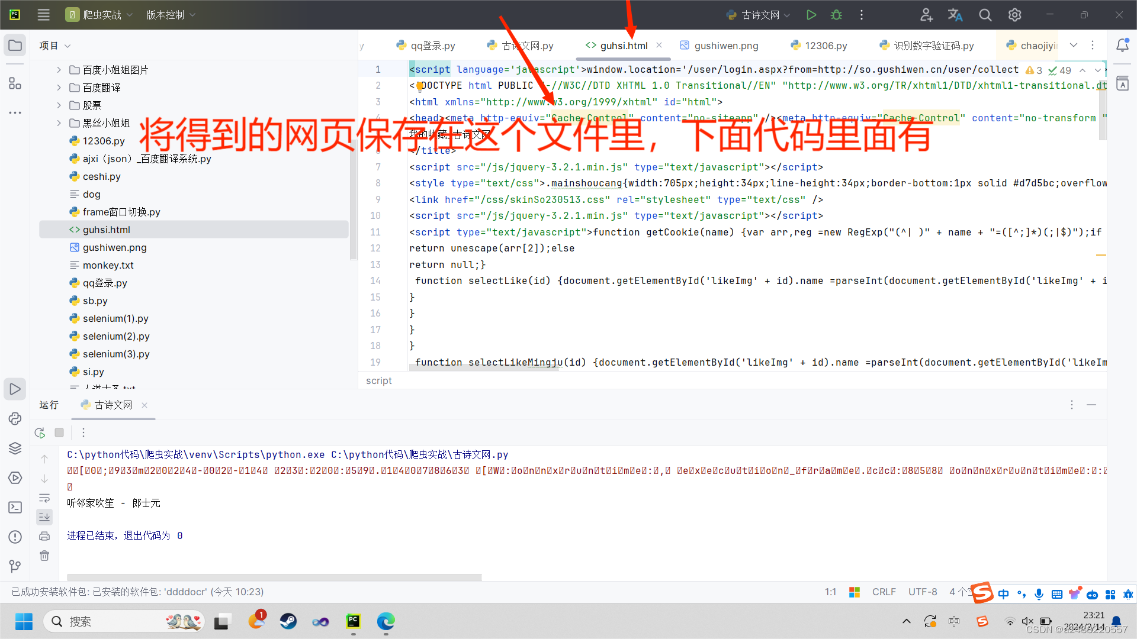Expand the 百度小姐姐图片 folder

(59, 70)
